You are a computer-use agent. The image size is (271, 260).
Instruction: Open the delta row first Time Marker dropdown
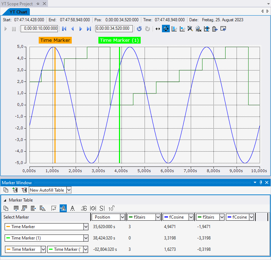[43, 249]
